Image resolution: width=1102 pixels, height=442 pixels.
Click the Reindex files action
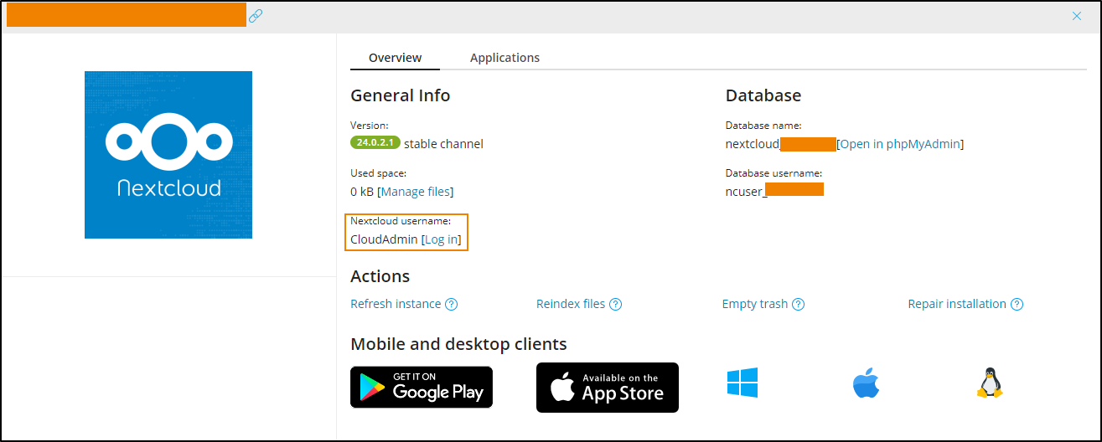(x=571, y=304)
